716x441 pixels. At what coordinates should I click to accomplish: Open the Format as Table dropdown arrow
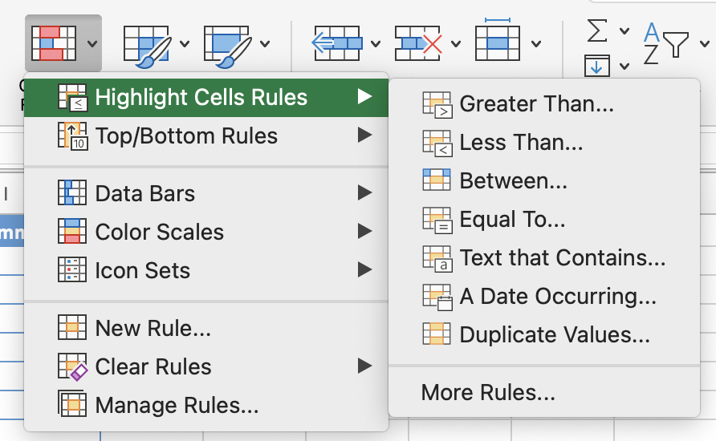(x=185, y=44)
